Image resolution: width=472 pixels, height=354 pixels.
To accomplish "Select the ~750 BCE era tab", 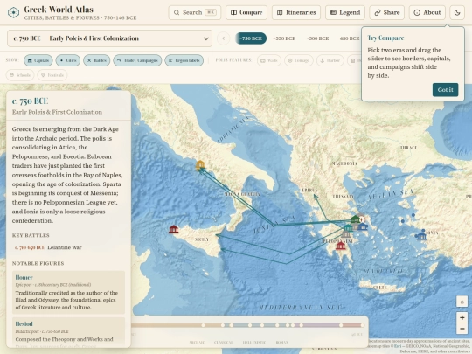I will 251,38.
